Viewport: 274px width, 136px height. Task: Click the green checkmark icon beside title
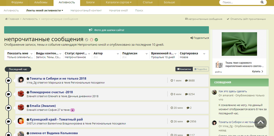click(x=96, y=39)
